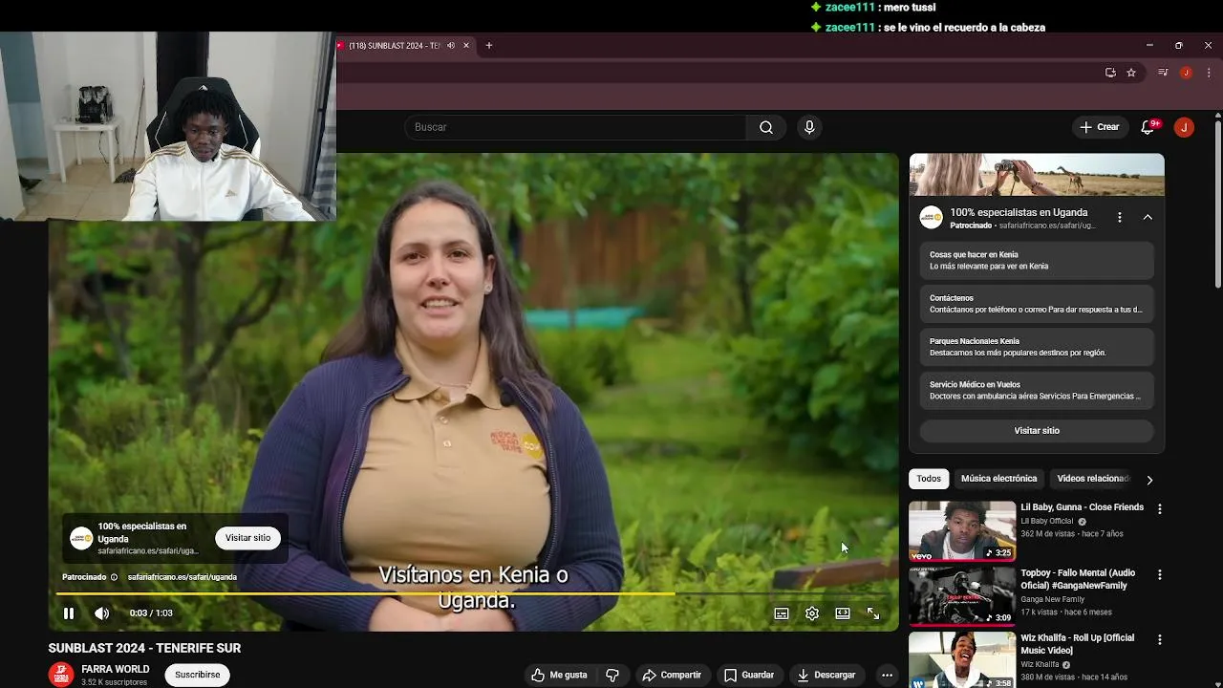
Task: Mute the video volume speaker icon
Action: click(x=102, y=613)
